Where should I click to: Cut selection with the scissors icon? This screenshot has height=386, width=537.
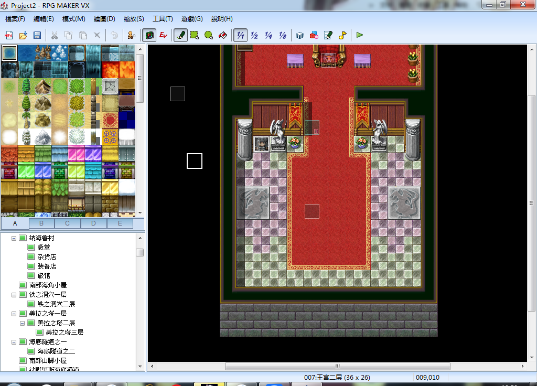click(55, 35)
